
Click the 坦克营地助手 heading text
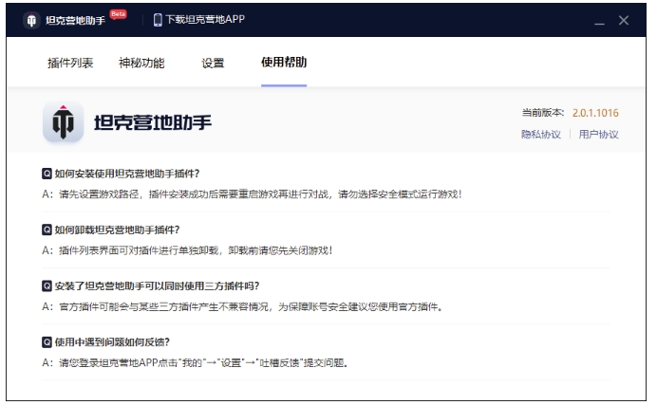(153, 122)
